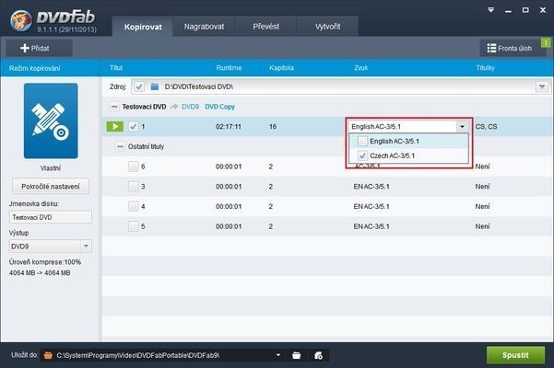Click the task queue count badge
The image size is (554, 368).
click(x=546, y=42)
